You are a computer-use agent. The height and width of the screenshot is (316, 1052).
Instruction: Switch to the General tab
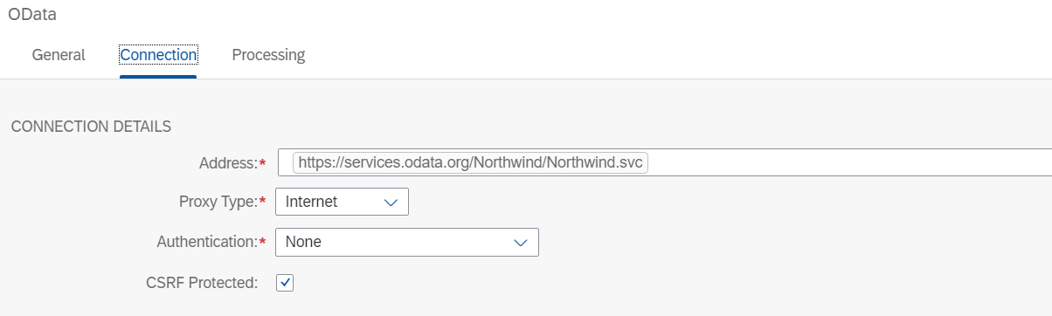[x=59, y=55]
